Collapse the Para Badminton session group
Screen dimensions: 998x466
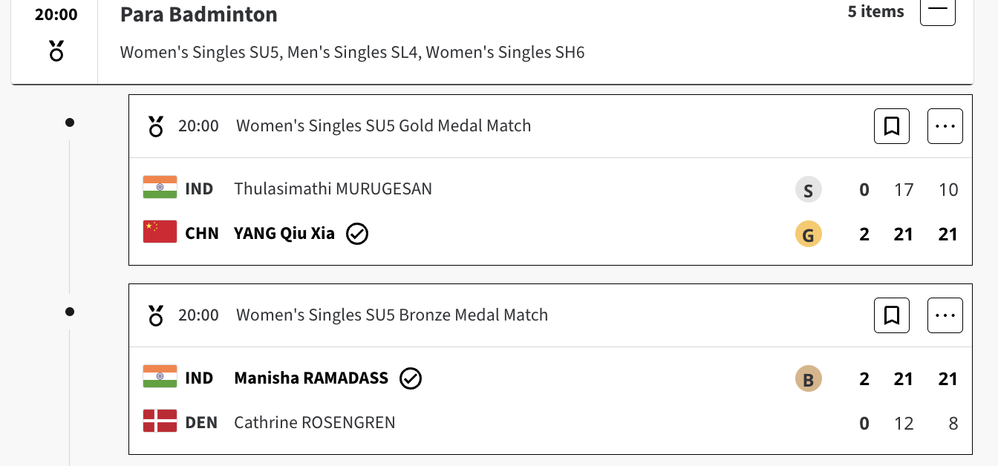937,10
